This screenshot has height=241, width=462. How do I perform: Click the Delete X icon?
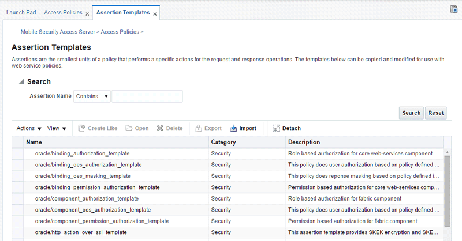(160, 128)
